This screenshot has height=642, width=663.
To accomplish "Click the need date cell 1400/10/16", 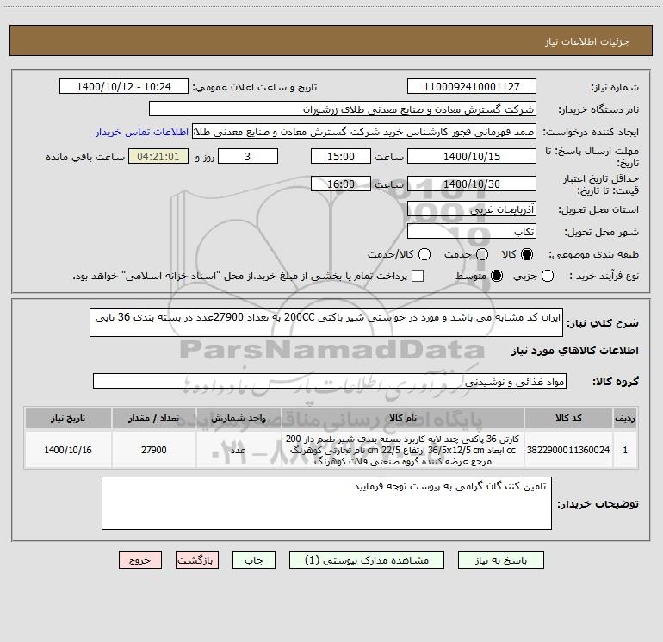I will coord(68,450).
